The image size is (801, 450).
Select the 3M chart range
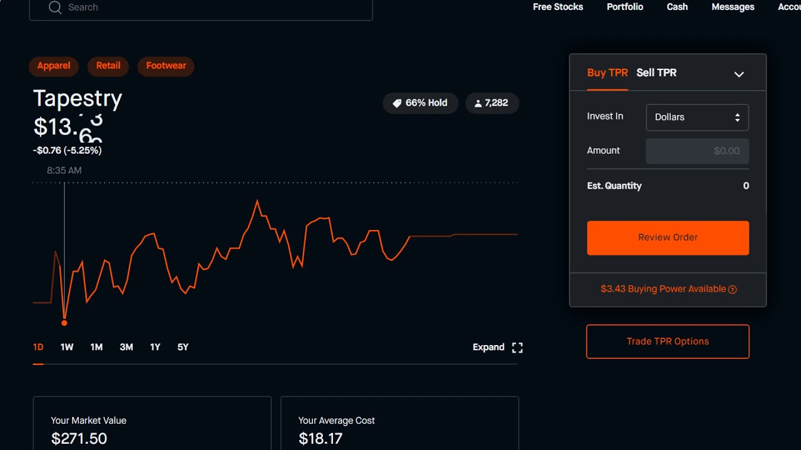(126, 347)
